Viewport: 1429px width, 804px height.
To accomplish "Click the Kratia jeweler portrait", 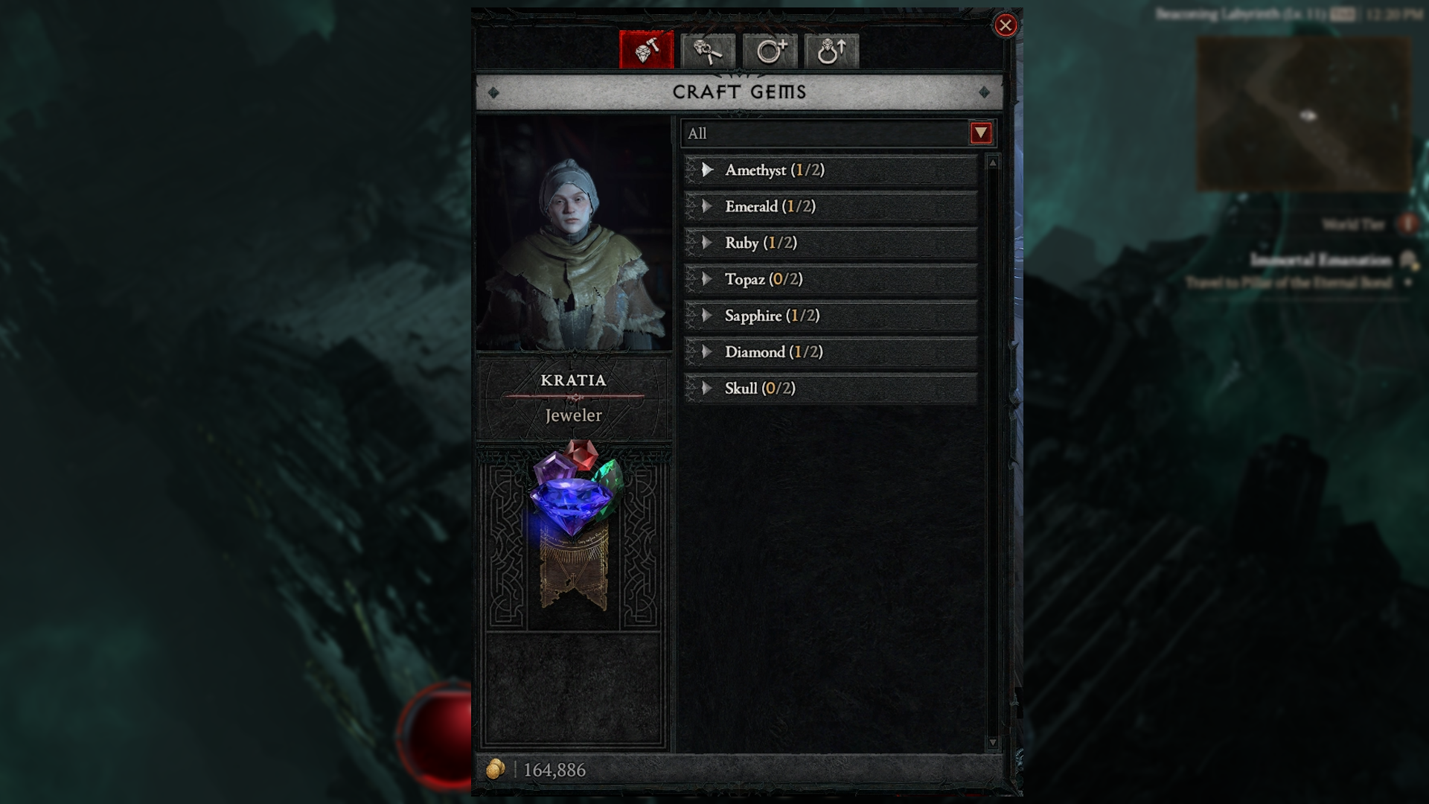I will pyautogui.click(x=574, y=233).
